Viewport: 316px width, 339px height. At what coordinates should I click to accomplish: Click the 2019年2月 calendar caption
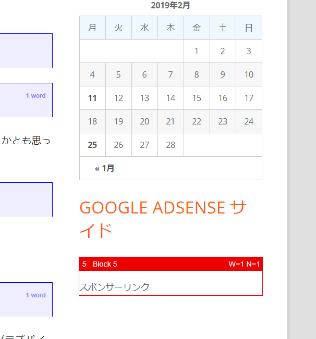tap(171, 5)
